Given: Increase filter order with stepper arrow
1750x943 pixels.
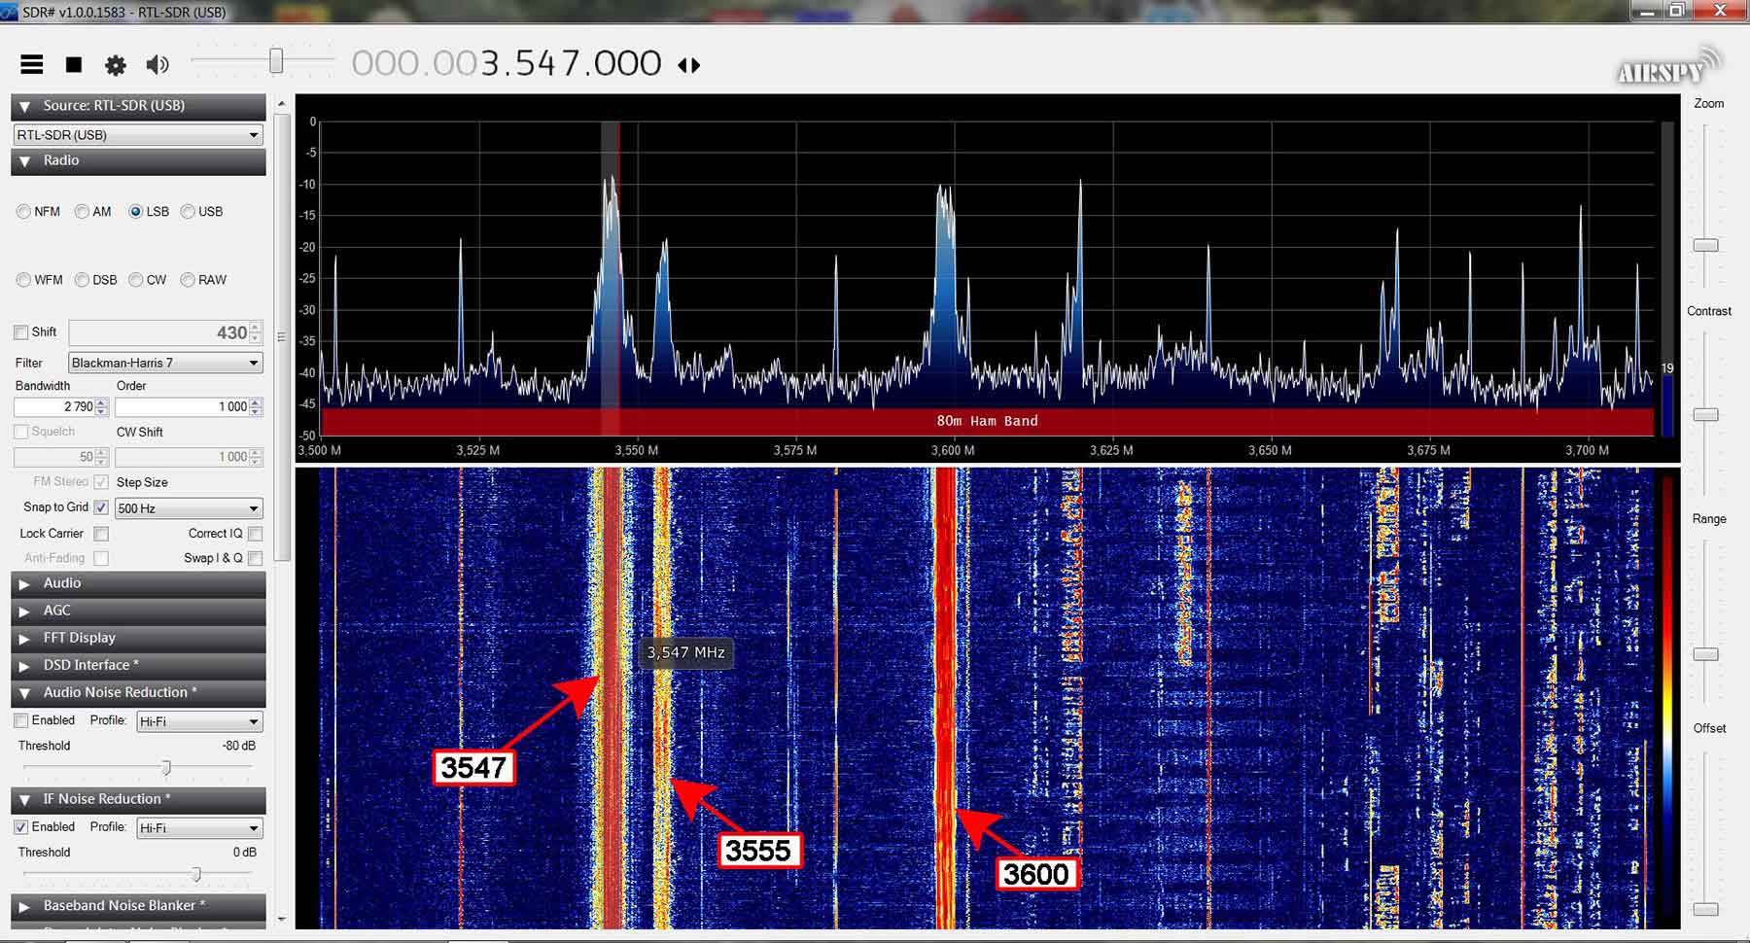Looking at the screenshot, I should 256,402.
